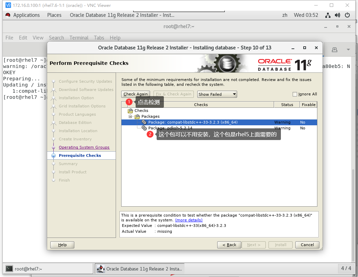The width and height of the screenshot is (358, 277).
Task: Click the terminal icon in the bottom taskbar
Action: (9, 268)
